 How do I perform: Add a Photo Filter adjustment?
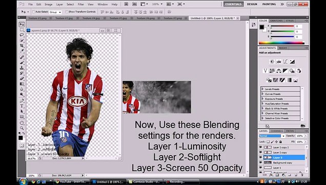point(292,71)
